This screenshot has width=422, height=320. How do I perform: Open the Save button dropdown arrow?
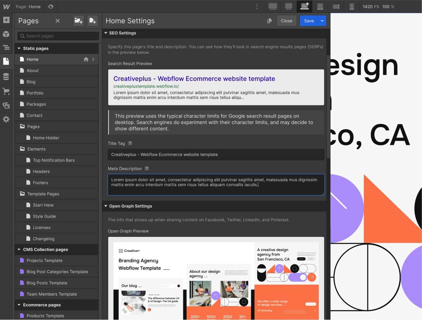click(x=322, y=21)
